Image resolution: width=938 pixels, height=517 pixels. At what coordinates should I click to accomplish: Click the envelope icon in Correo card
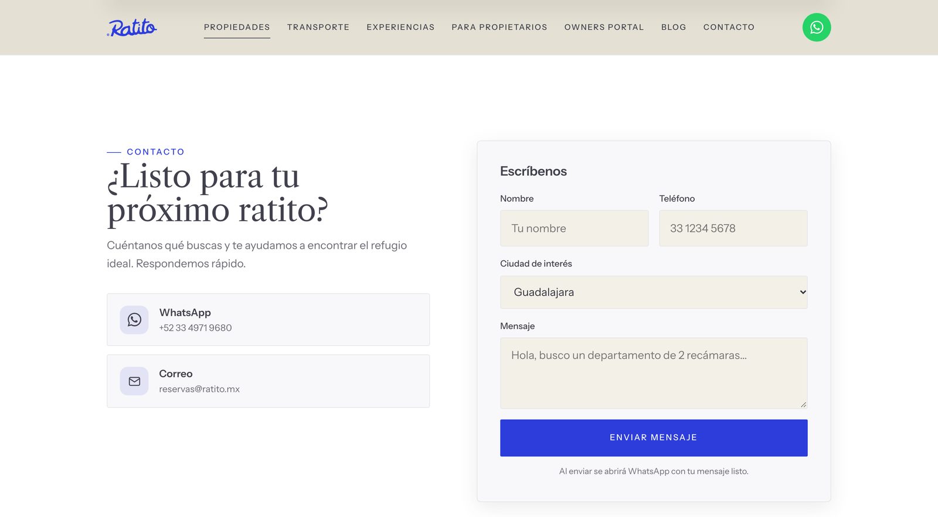click(134, 381)
